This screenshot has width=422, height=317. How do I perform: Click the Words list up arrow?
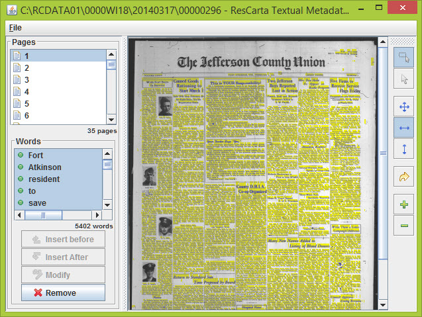[107, 154]
